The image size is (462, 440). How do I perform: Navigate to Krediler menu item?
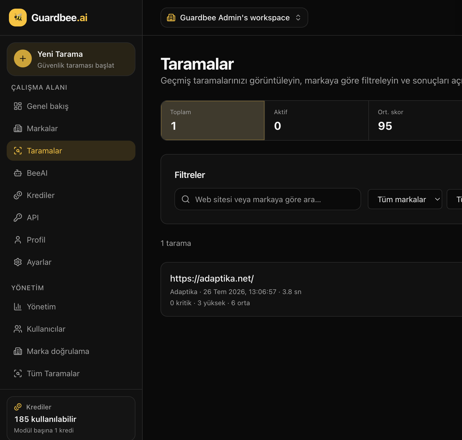(x=71, y=195)
